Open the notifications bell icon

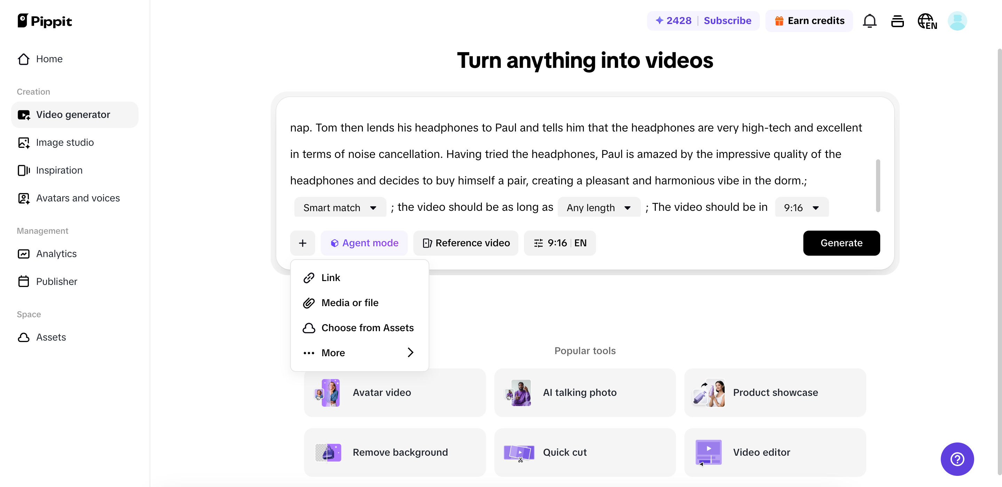pyautogui.click(x=869, y=21)
